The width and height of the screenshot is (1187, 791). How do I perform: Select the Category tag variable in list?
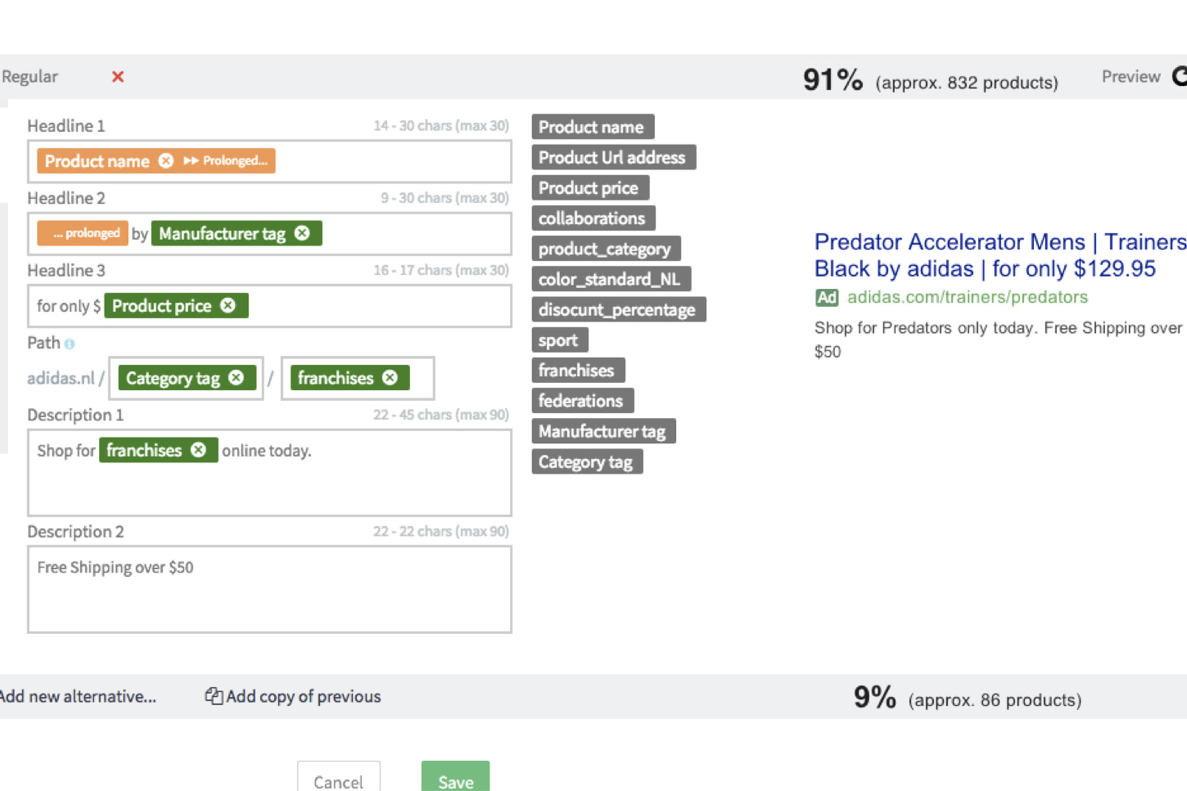tap(587, 462)
